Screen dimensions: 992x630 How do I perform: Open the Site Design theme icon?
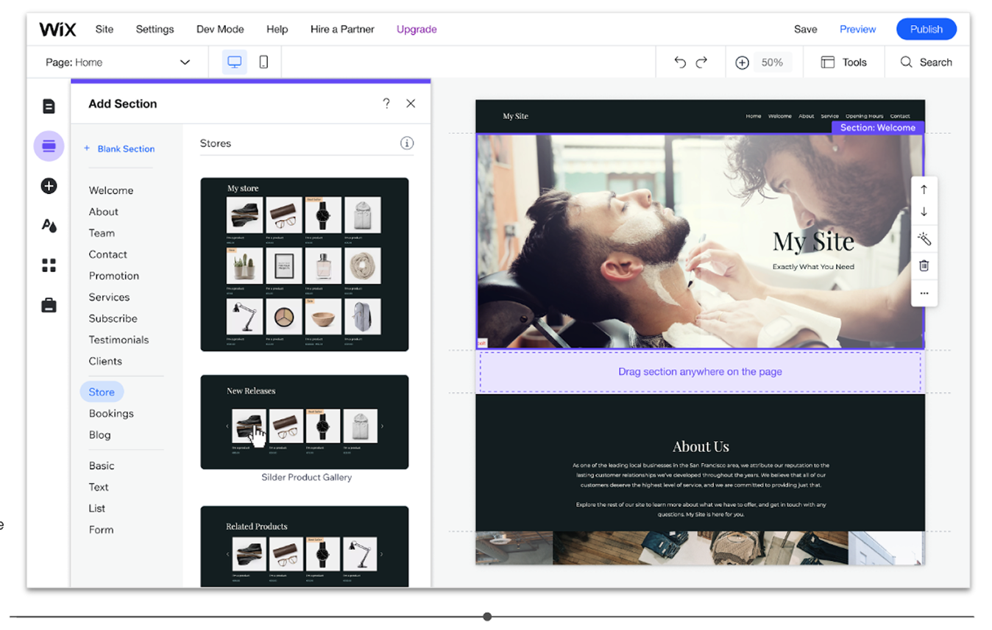pos(49,226)
